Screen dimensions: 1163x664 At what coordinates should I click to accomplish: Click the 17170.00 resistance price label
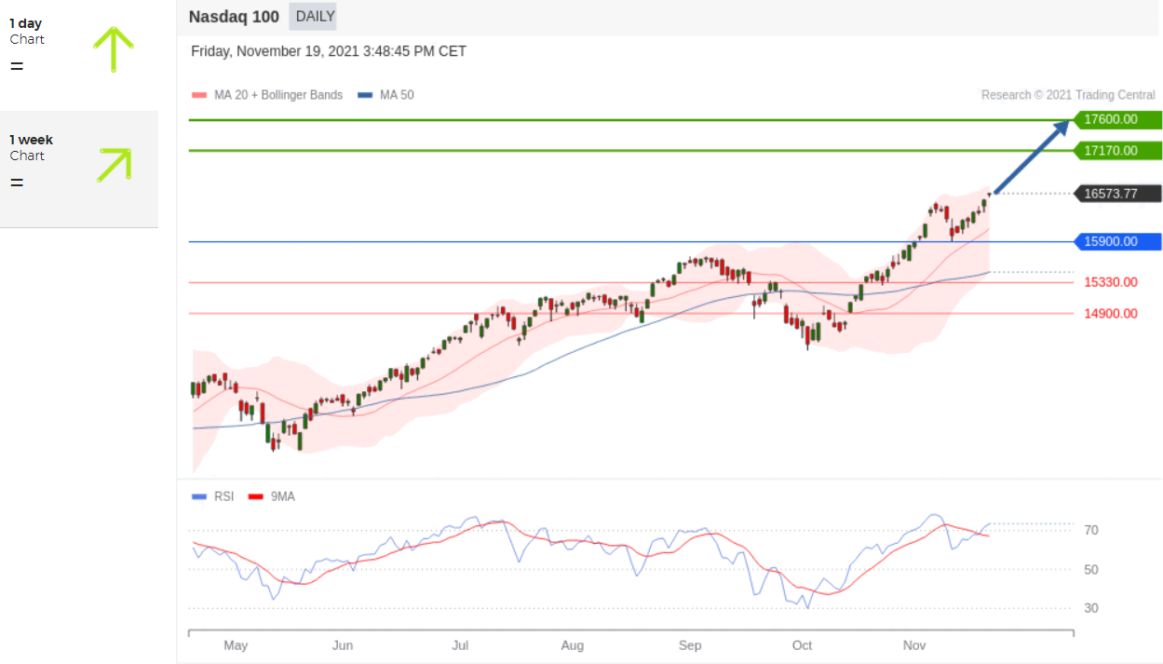point(1116,150)
